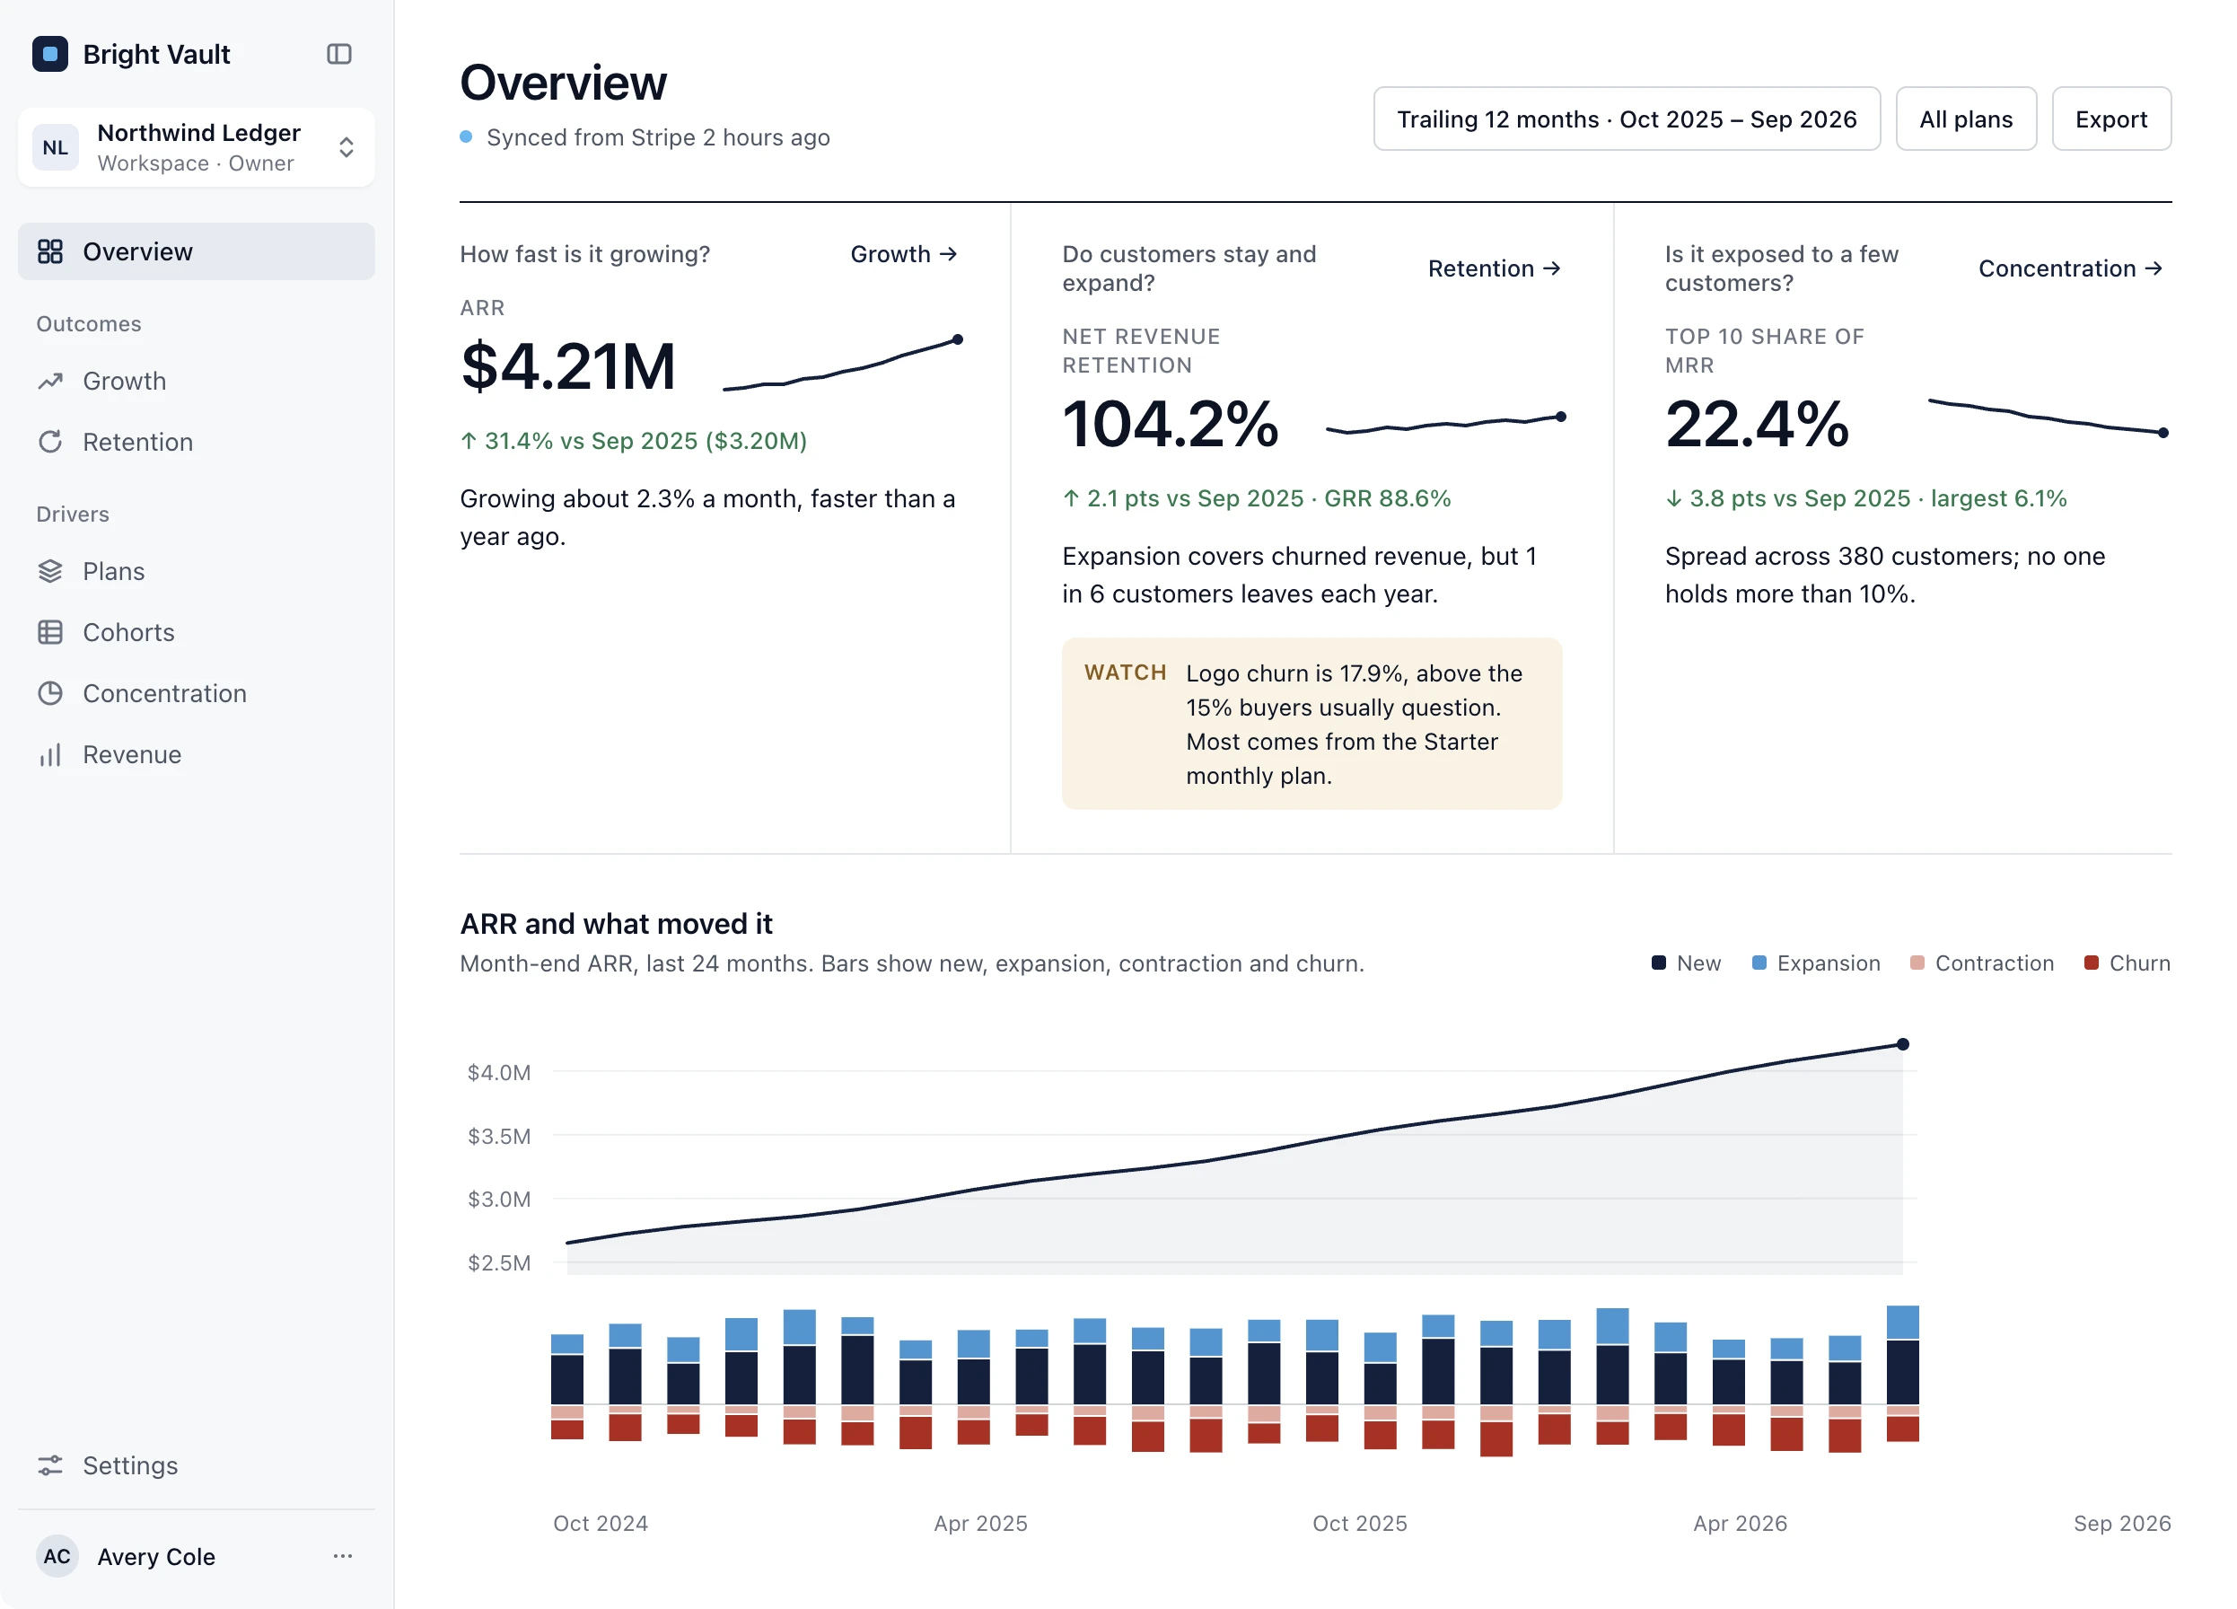The width and height of the screenshot is (2237, 1609).
Task: Follow the Growth link in the ARR card
Action: [903, 254]
